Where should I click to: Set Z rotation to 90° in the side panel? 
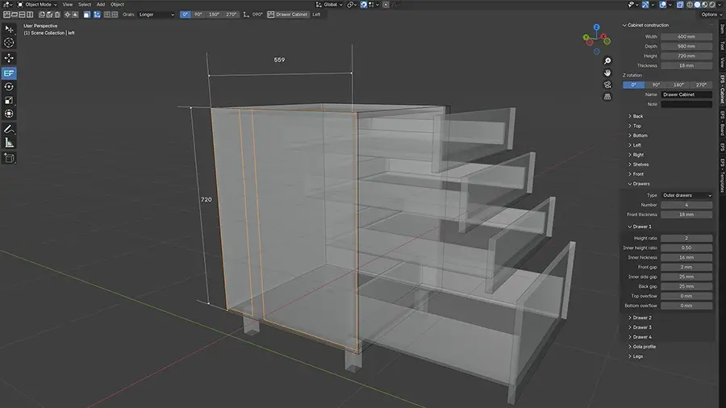656,85
